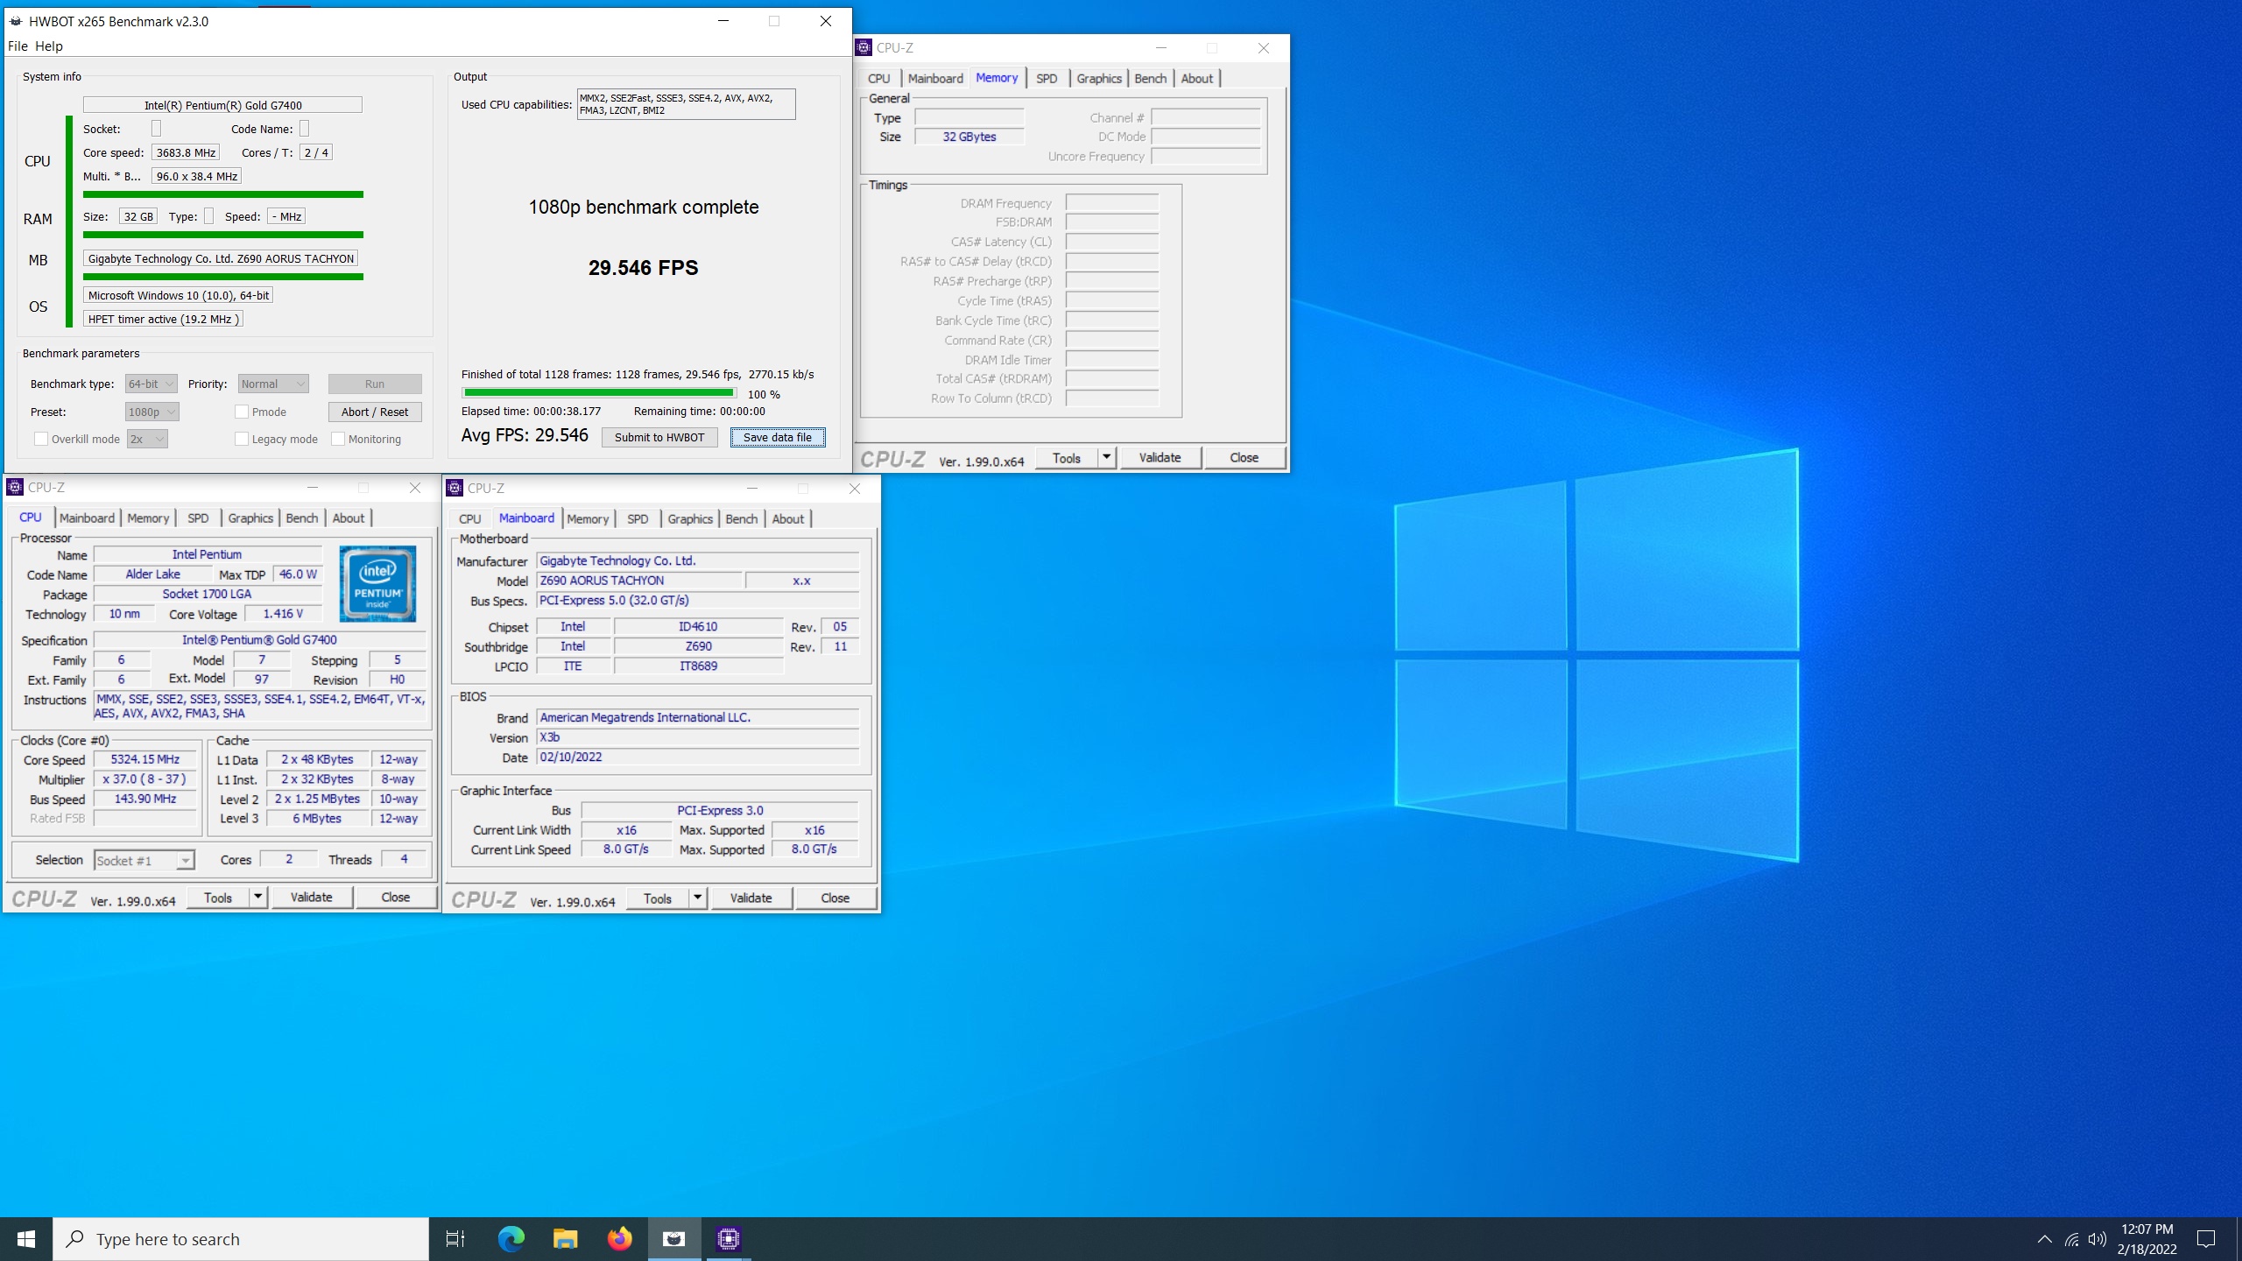
Task: Enable the Overkill mode checkbox
Action: tap(40, 439)
